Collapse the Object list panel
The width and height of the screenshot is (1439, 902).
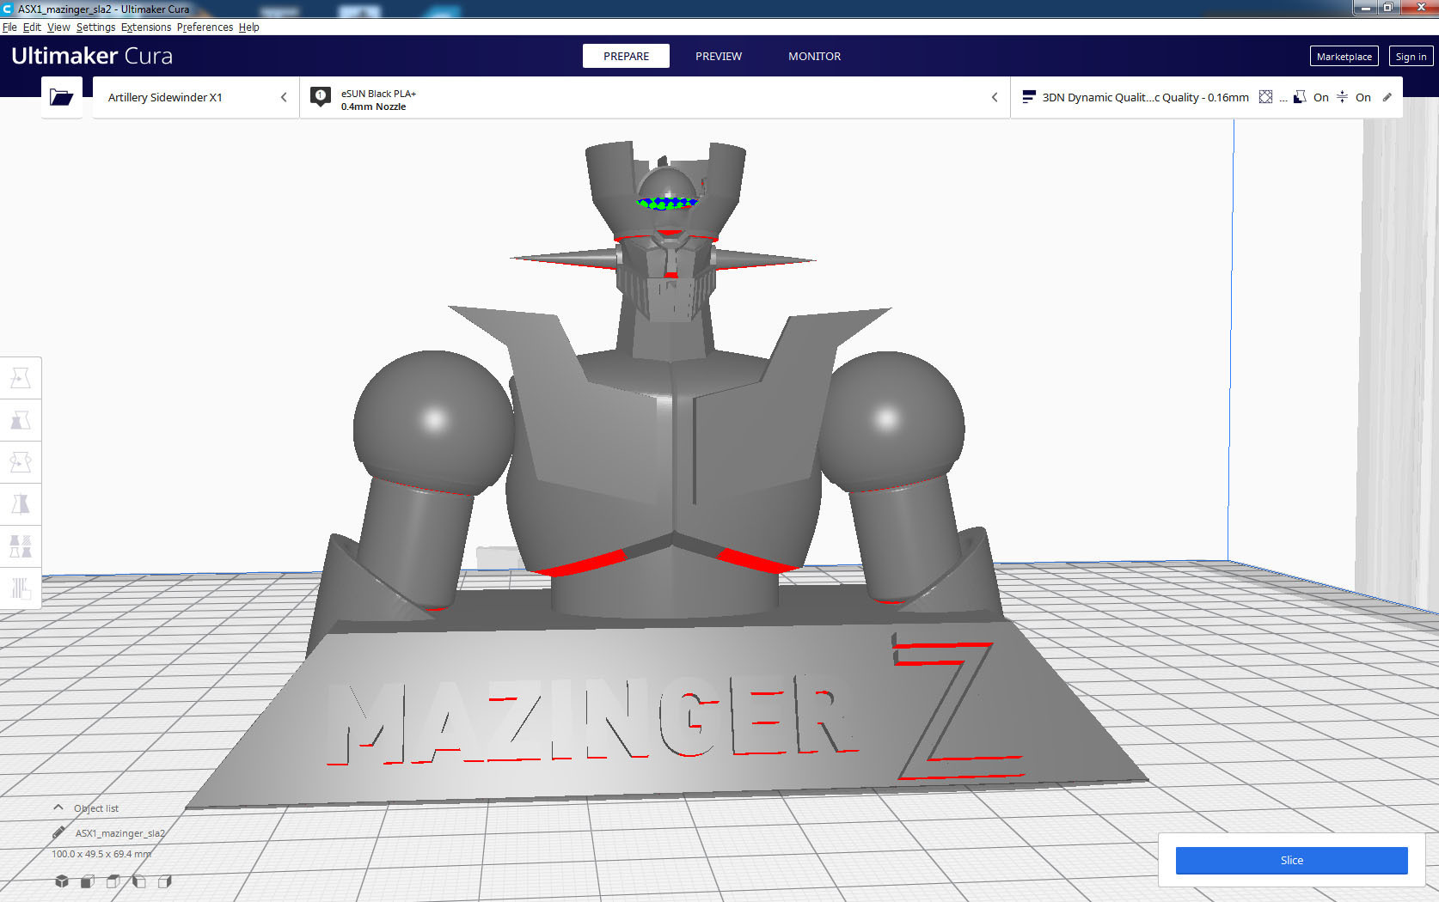58,807
